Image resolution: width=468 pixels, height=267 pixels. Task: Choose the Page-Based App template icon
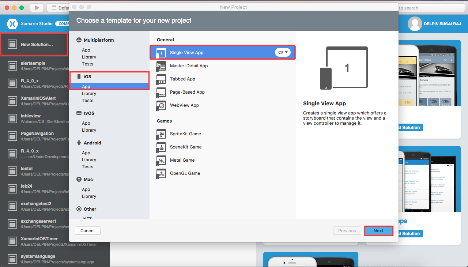click(x=161, y=92)
